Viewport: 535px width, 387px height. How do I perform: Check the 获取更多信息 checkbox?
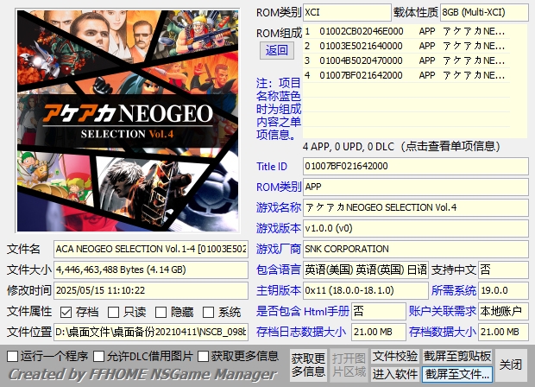[x=203, y=356]
